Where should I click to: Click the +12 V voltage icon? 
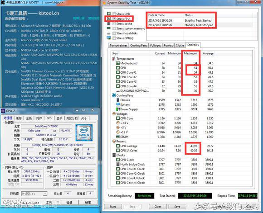(x=118, y=132)
